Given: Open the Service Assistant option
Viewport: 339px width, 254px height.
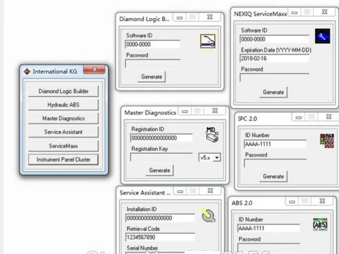Looking at the screenshot, I should pyautogui.click(x=63, y=132).
